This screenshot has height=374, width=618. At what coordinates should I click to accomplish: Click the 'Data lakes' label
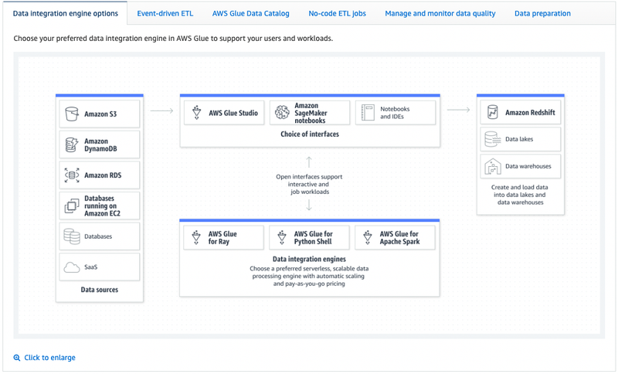[519, 139]
